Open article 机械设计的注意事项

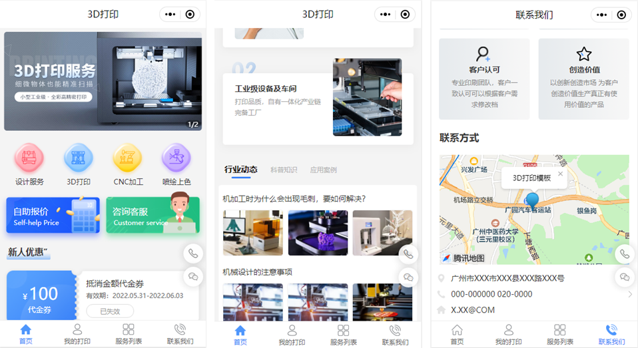(x=257, y=272)
